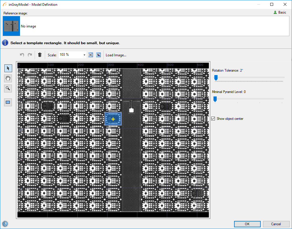Open the Basic user level selector

tap(280, 12)
